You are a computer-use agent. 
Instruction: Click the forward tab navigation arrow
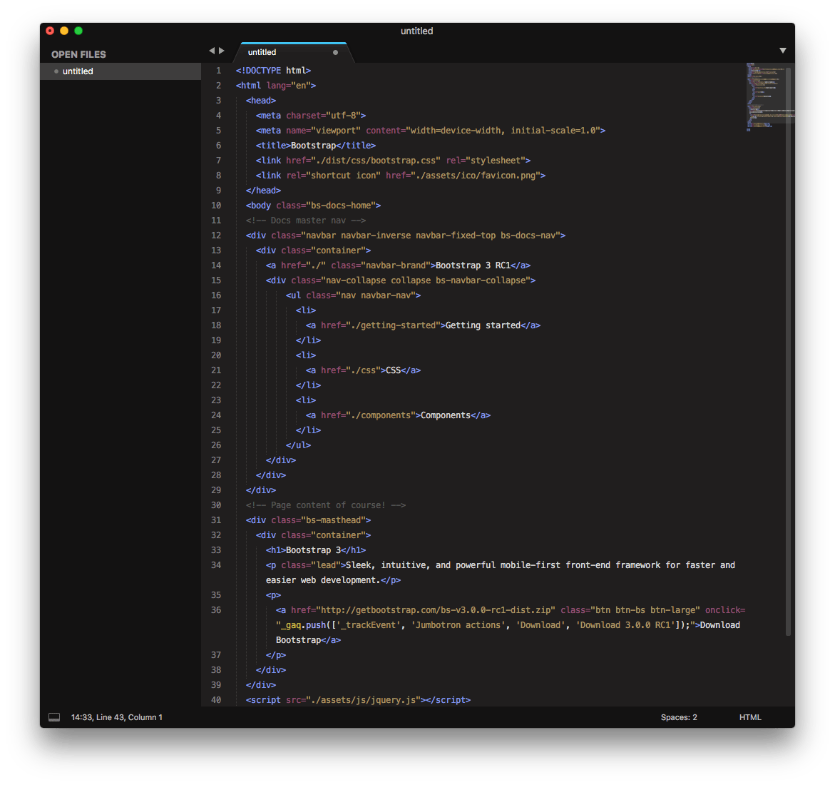[x=222, y=51]
